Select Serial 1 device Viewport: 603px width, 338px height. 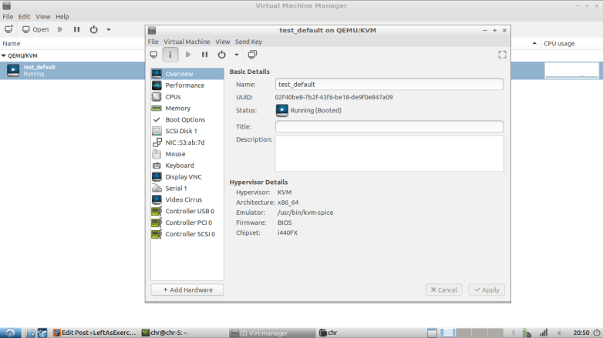[187, 188]
